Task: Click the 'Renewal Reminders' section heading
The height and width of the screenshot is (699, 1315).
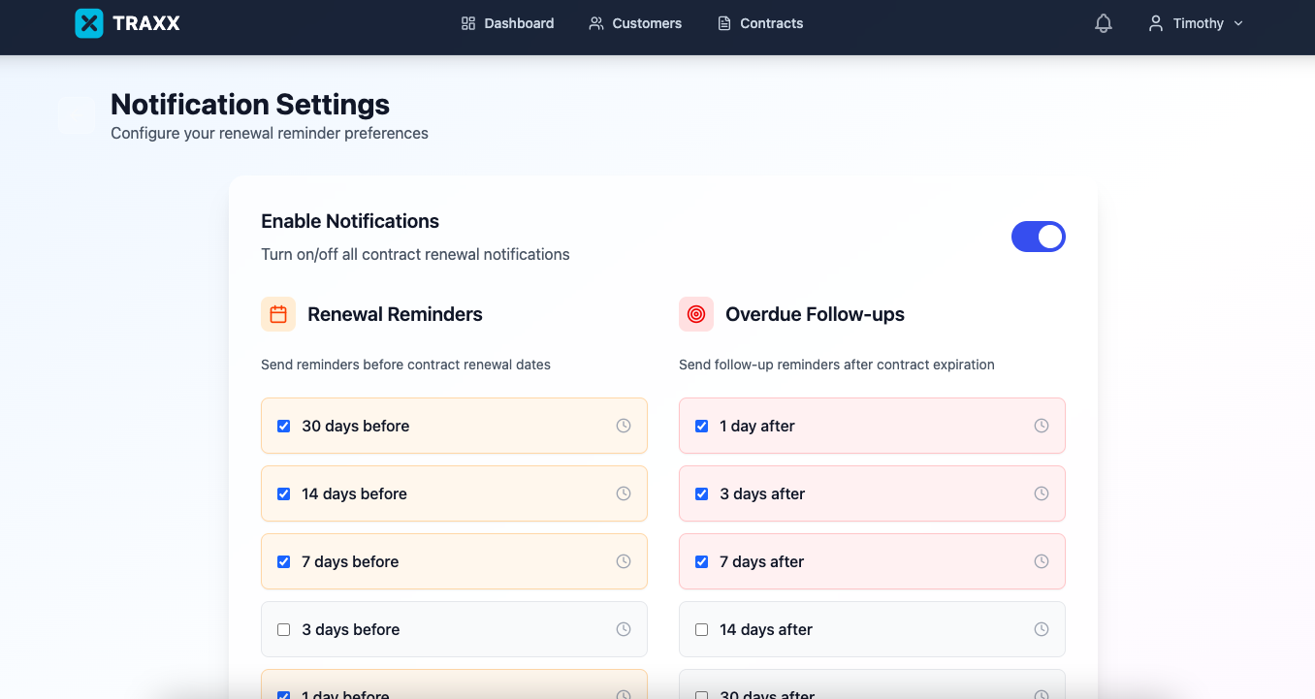Action: [395, 314]
